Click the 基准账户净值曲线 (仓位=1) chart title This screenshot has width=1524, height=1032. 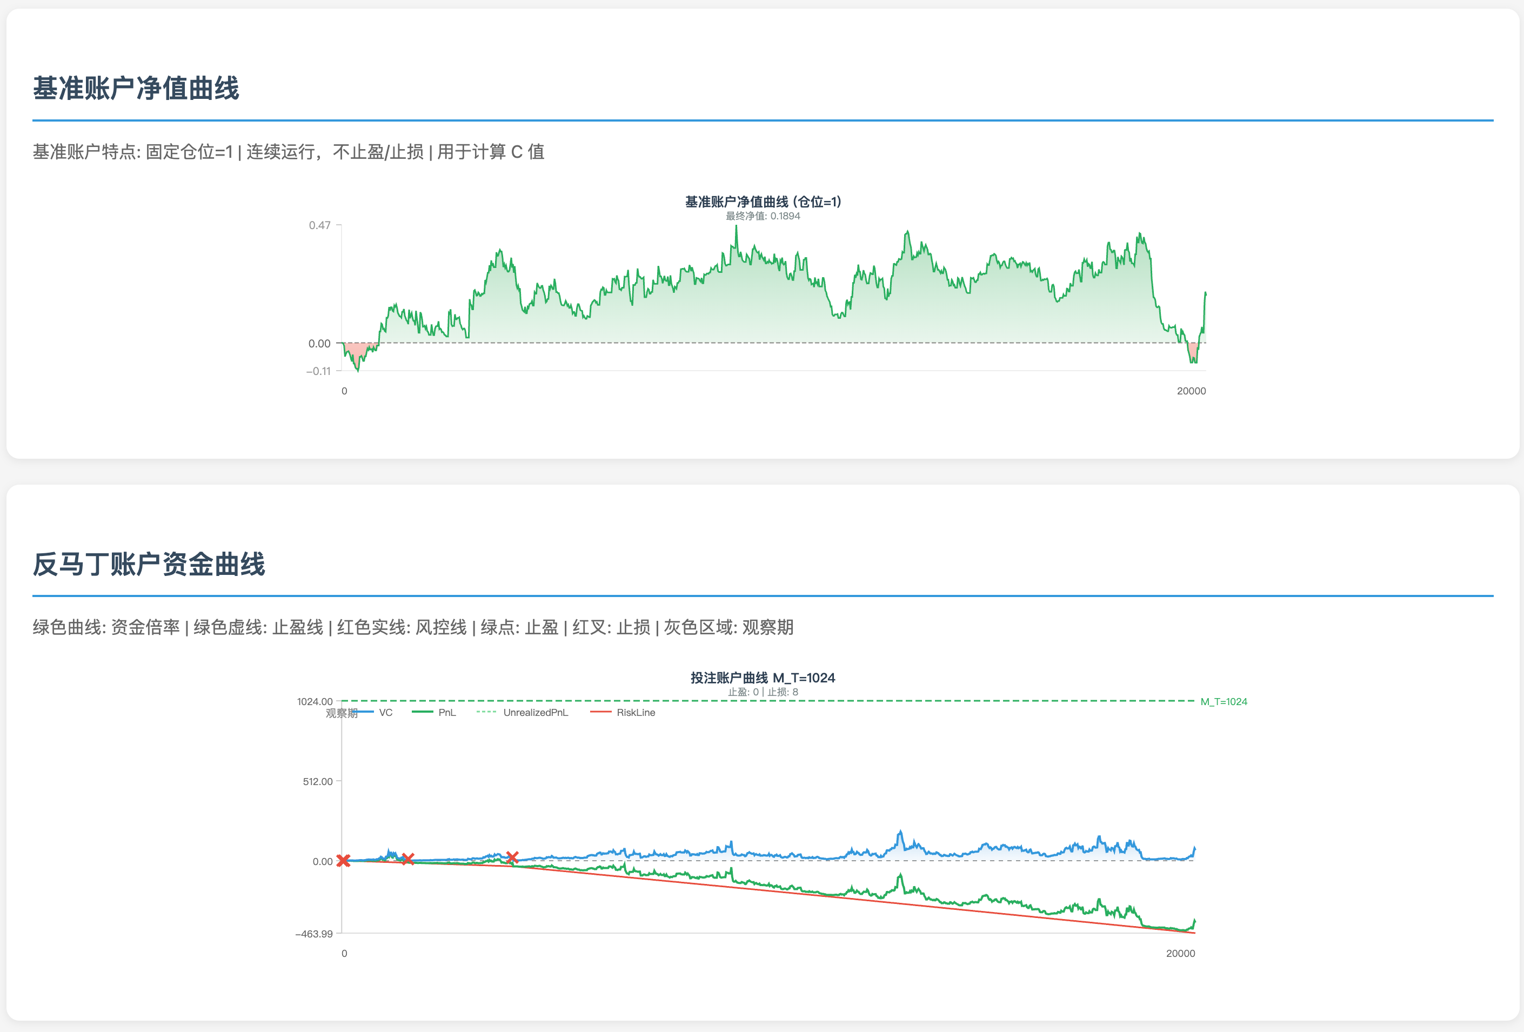pyautogui.click(x=762, y=202)
